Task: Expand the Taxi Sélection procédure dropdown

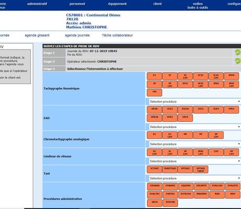Action: (x=194, y=178)
